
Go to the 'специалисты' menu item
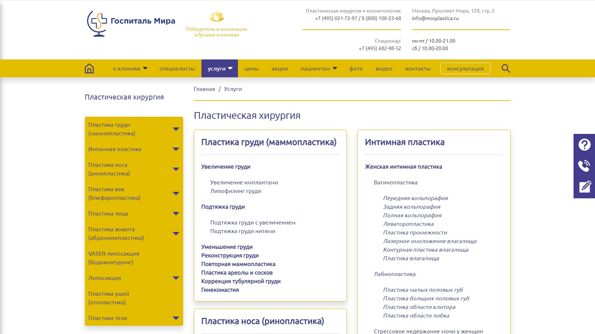click(x=177, y=69)
